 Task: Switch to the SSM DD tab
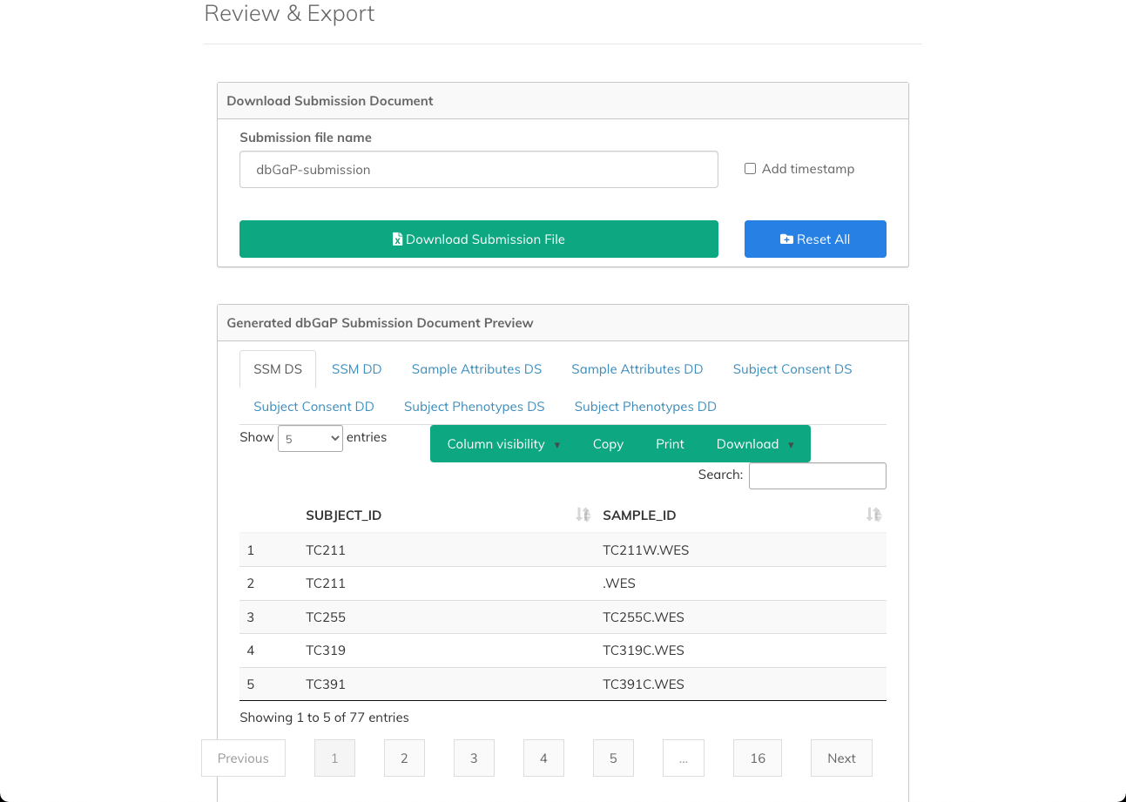point(357,369)
